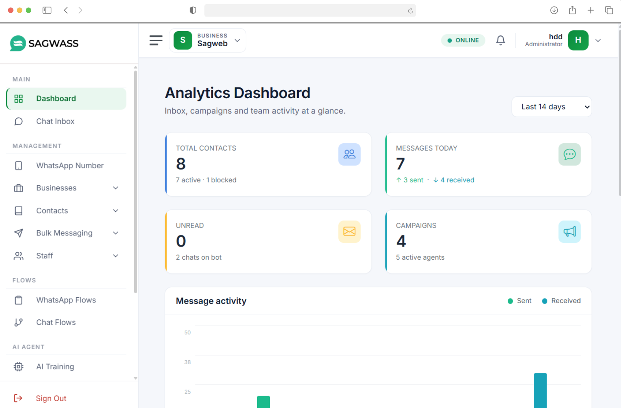Click the WhatsApp Flows clipboard icon

[x=19, y=300]
